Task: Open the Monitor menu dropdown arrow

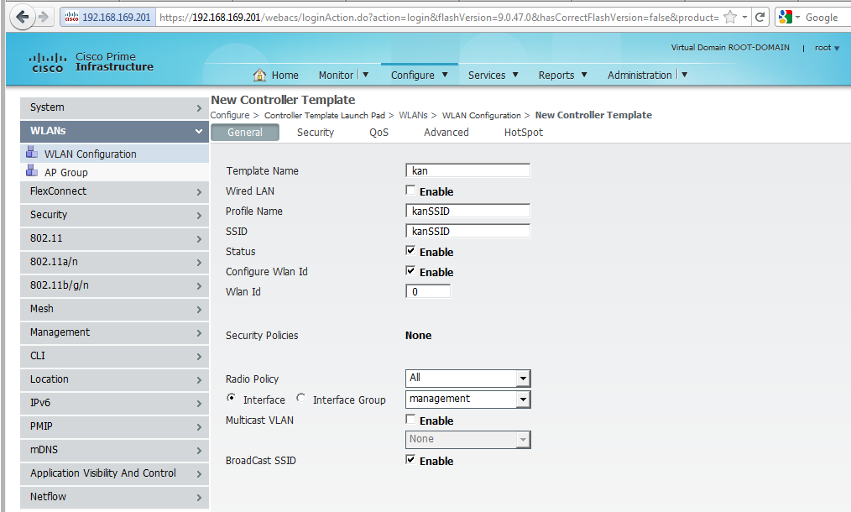Action: tap(366, 75)
